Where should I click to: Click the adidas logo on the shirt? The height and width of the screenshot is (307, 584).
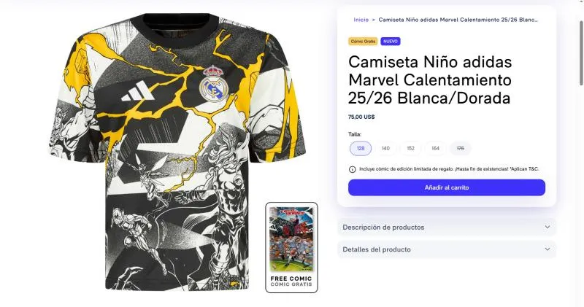[138, 92]
